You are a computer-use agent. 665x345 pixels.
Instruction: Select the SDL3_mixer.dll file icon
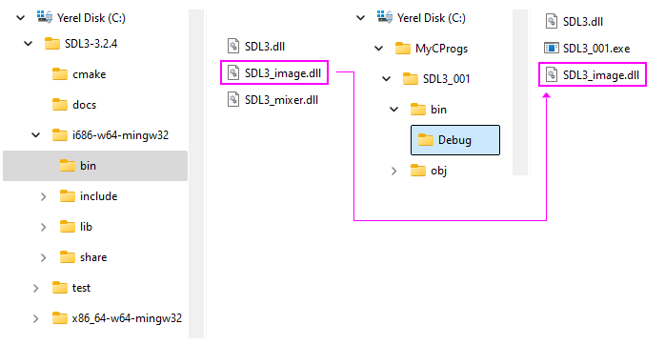point(233,100)
